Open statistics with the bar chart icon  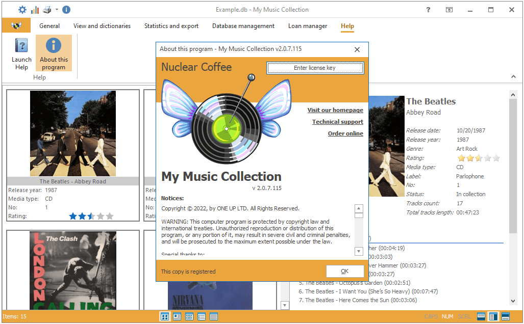coord(35,10)
